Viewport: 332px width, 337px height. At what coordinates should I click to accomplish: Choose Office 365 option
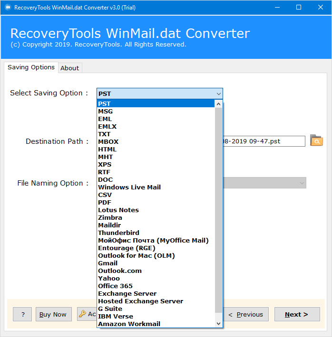(156, 286)
